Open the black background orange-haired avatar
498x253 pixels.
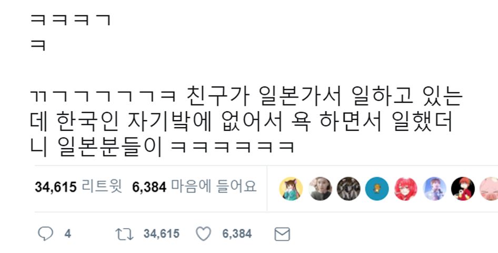pos(463,189)
